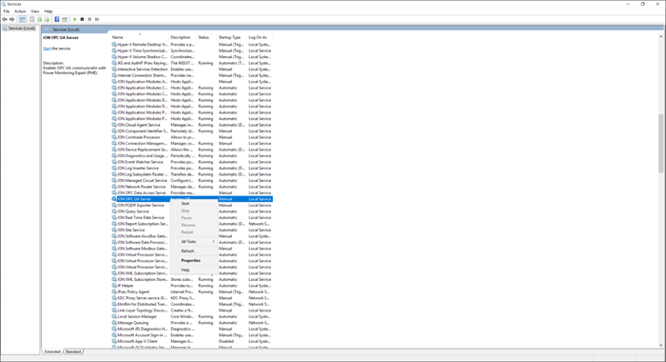This screenshot has width=666, height=362.
Task: Sort by the Status column header
Action: pos(206,37)
